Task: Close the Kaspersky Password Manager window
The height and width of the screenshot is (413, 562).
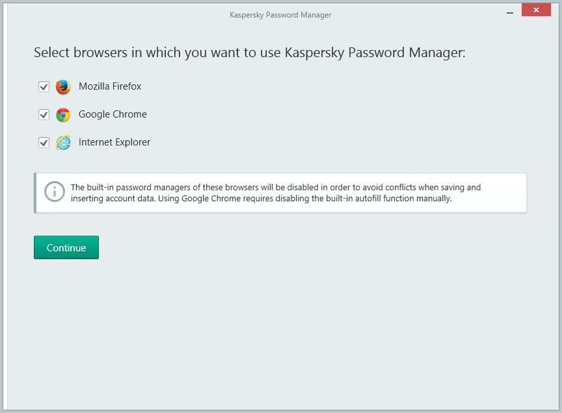Action: (x=536, y=11)
